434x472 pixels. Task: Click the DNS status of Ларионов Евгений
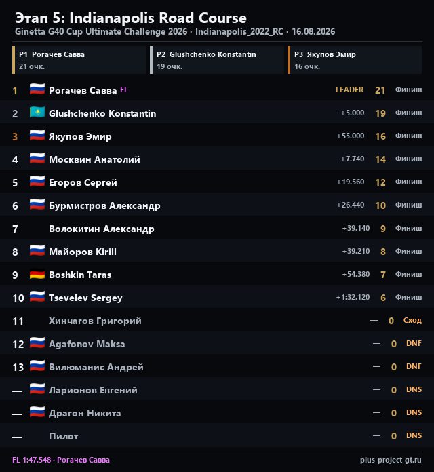coord(414,389)
